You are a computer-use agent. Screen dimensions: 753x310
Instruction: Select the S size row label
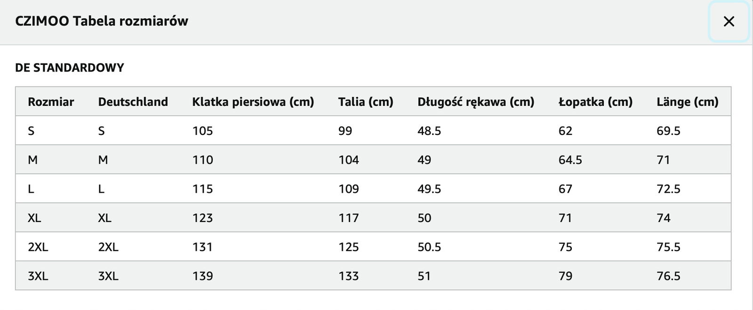coord(31,131)
